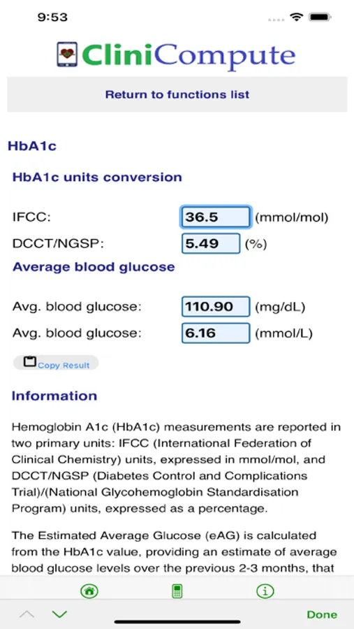Tap the info icon in bottom toolbar

pos(265,591)
